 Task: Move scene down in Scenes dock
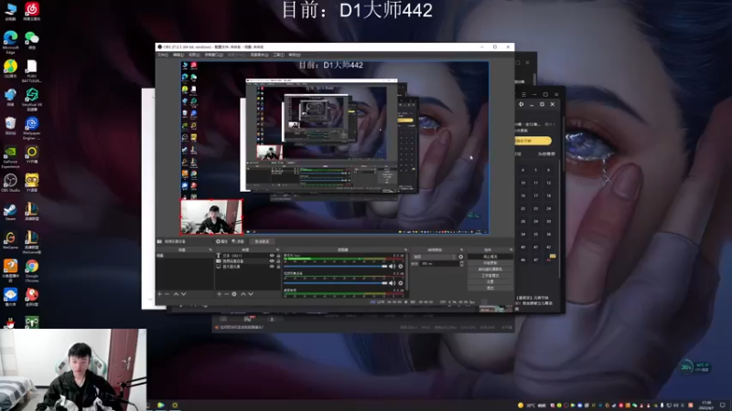click(184, 294)
